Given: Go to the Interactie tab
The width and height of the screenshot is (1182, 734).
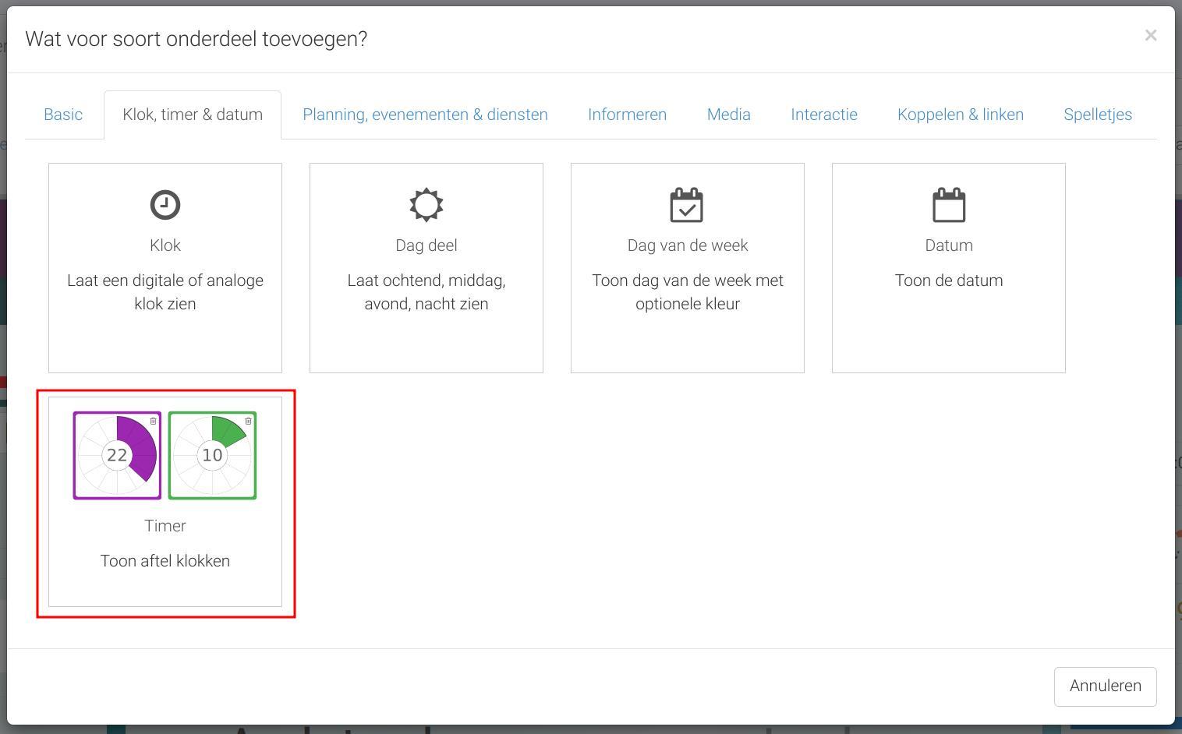Looking at the screenshot, I should pyautogui.click(x=824, y=115).
